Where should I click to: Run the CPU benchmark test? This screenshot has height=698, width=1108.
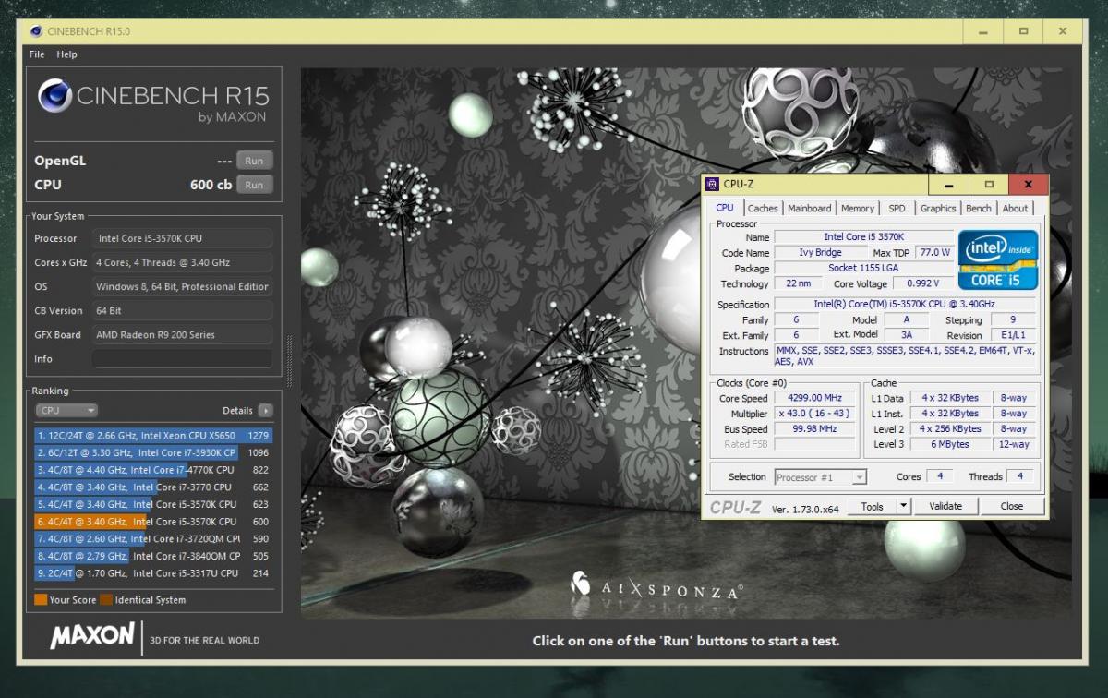point(254,185)
